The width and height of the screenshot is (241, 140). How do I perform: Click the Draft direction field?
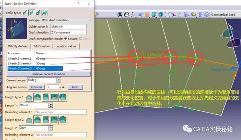pyautogui.click(x=69, y=32)
